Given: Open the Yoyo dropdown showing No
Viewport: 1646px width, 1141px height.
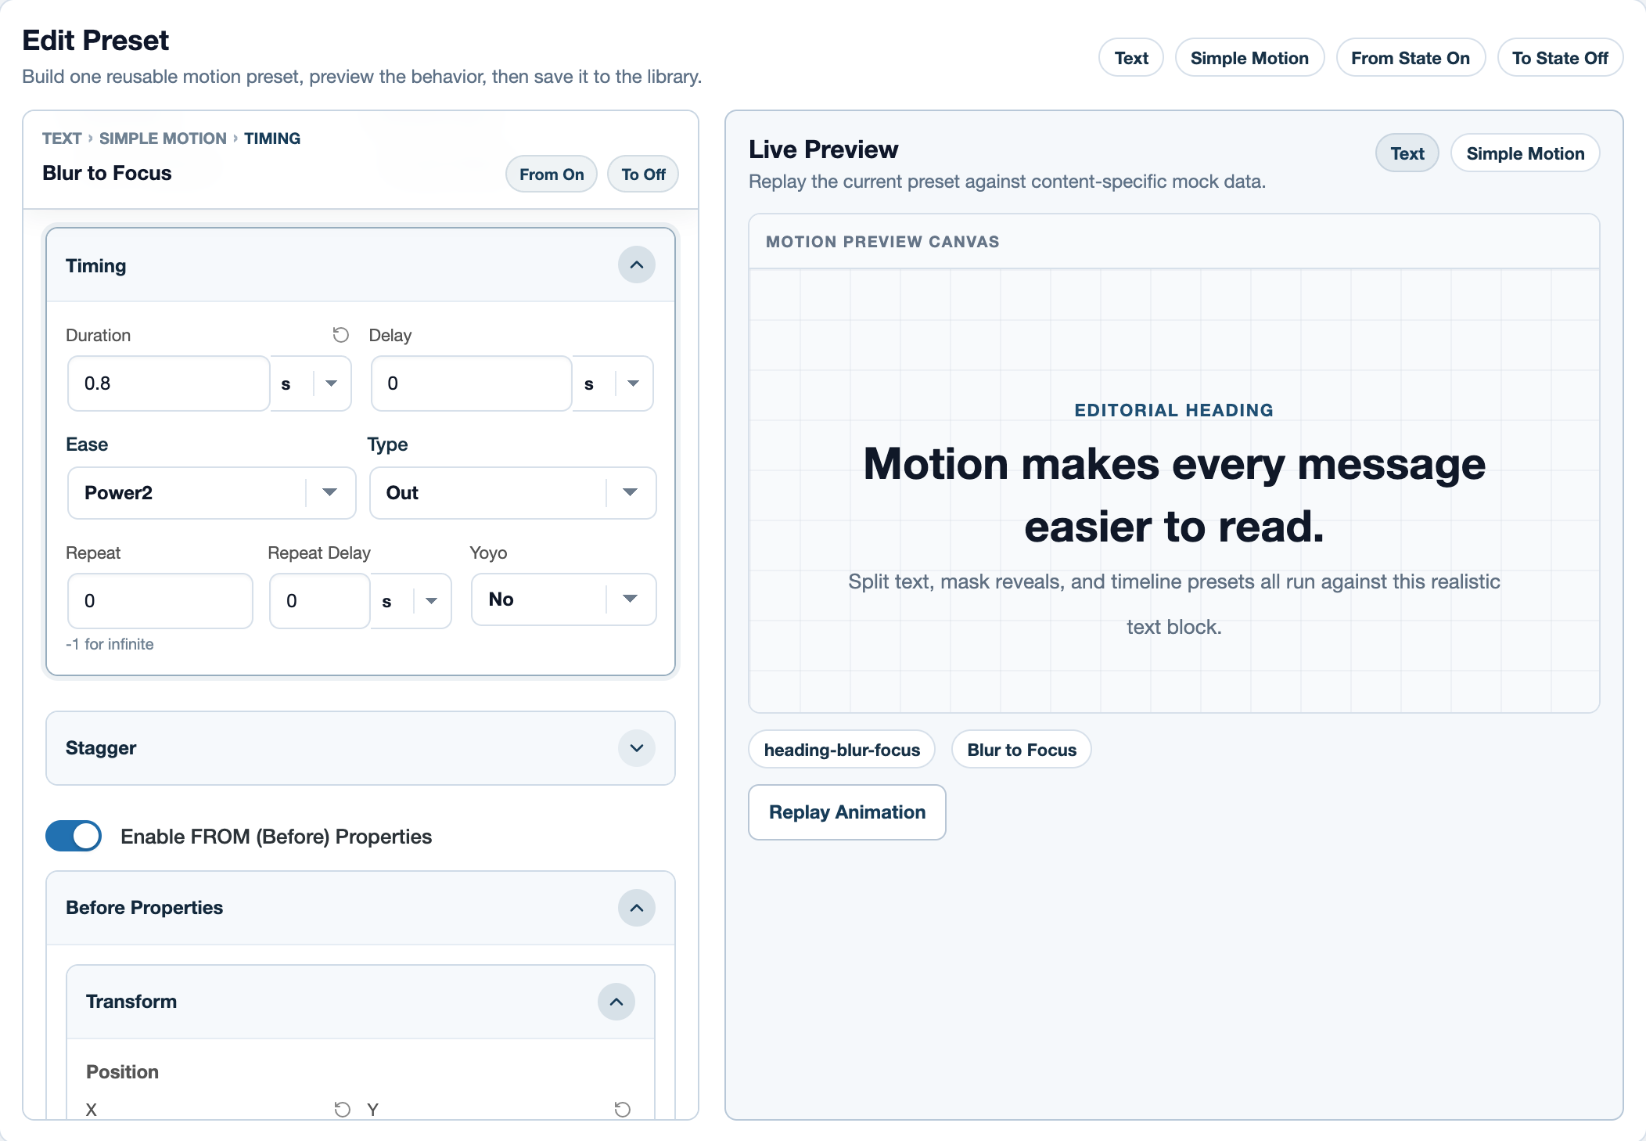Looking at the screenshot, I should (x=564, y=599).
